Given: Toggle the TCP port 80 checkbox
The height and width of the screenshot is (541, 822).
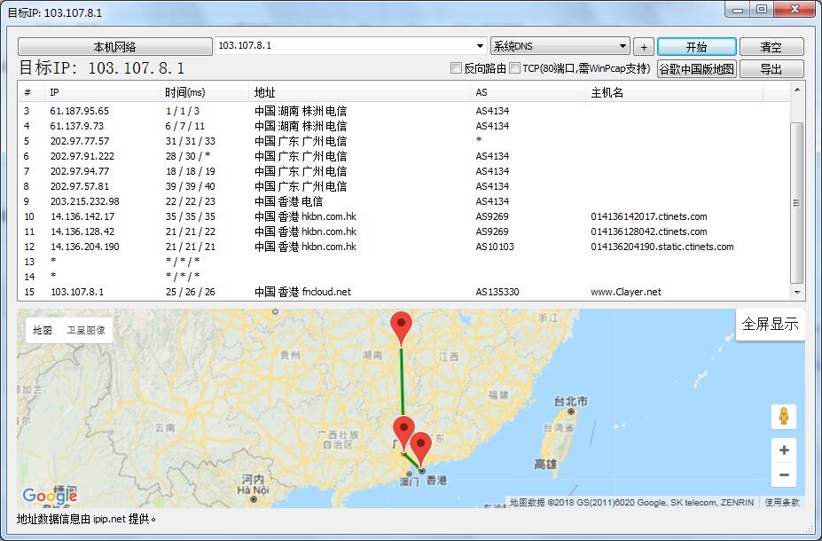Looking at the screenshot, I should tap(514, 68).
